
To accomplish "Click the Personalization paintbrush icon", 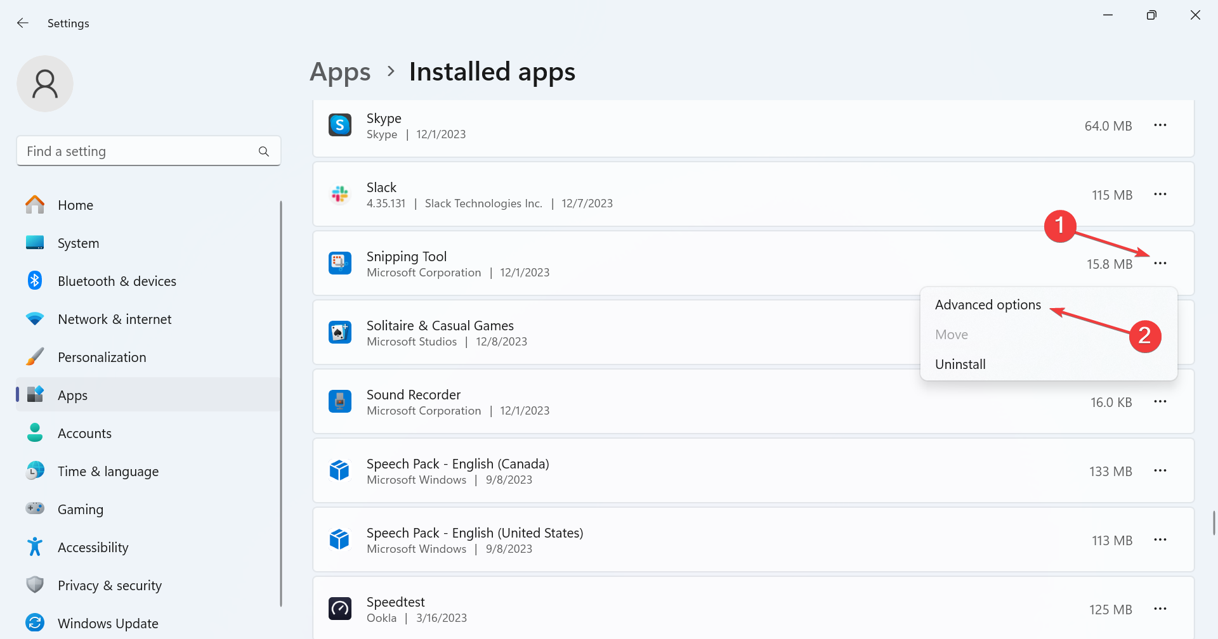I will click(35, 356).
